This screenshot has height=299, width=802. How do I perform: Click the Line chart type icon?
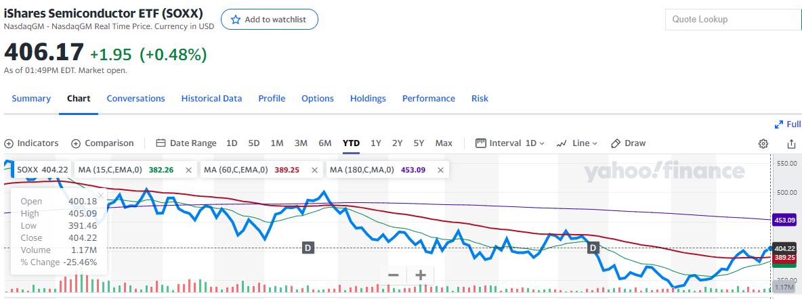click(x=562, y=143)
